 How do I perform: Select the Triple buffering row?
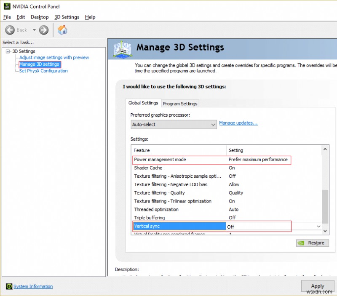(226, 218)
